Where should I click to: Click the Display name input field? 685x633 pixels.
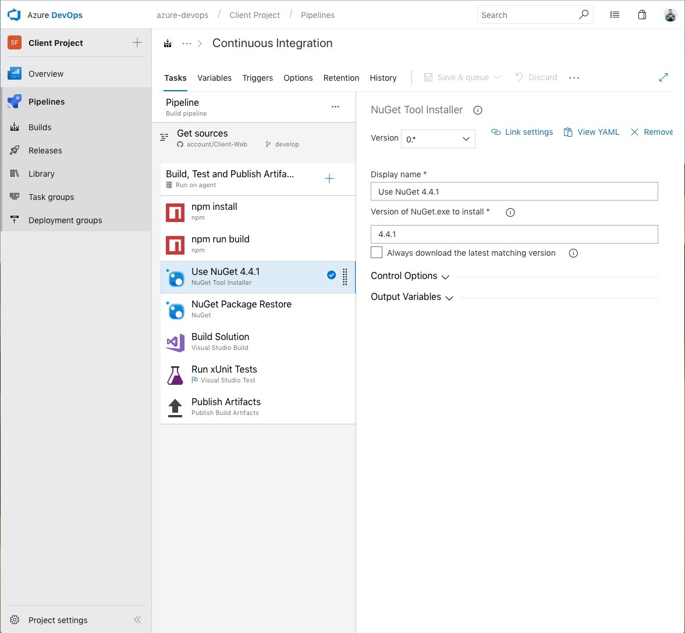[x=514, y=192]
